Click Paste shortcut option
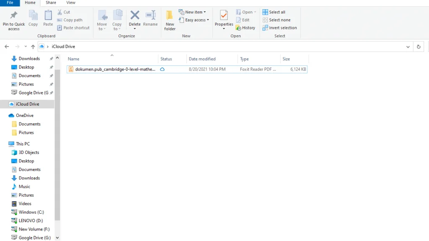 73,28
